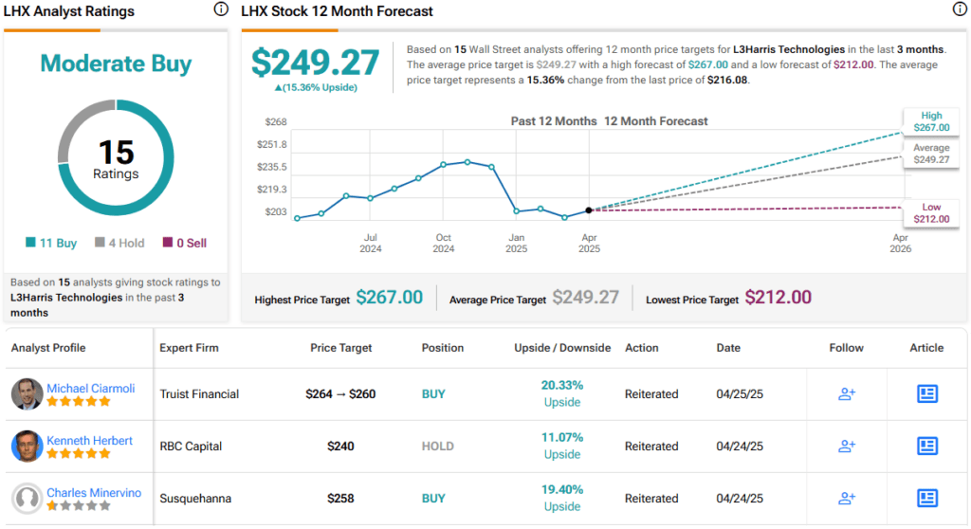Viewport: 971px width, 529px height.
Task: Click Kenneth Herbert's profile photo
Action: (27, 446)
